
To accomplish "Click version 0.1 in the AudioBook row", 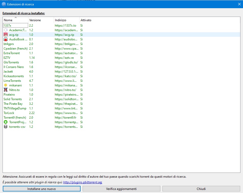I will pyautogui.click(x=31, y=39).
